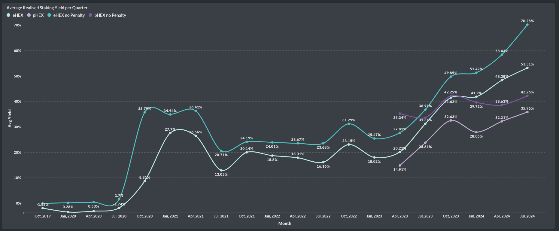Select the 35.96% data label
The height and width of the screenshot is (231, 559).
point(527,108)
